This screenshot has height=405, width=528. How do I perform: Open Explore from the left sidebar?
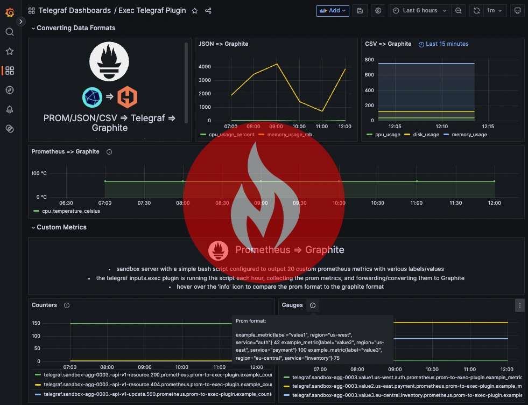[10, 90]
